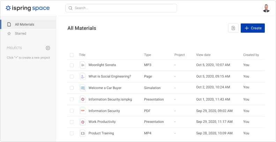The width and height of the screenshot is (276, 142).
Task: Click the iSpring Space logo
Action: (28, 8)
